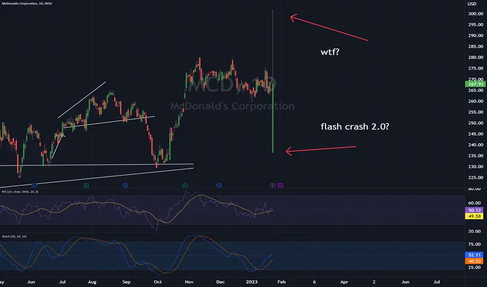
Task: Click the Nov label on time axis
Action: pos(189,282)
